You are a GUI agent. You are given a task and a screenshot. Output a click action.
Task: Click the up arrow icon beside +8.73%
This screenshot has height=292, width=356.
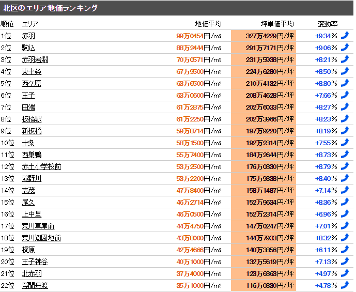tap(345, 155)
